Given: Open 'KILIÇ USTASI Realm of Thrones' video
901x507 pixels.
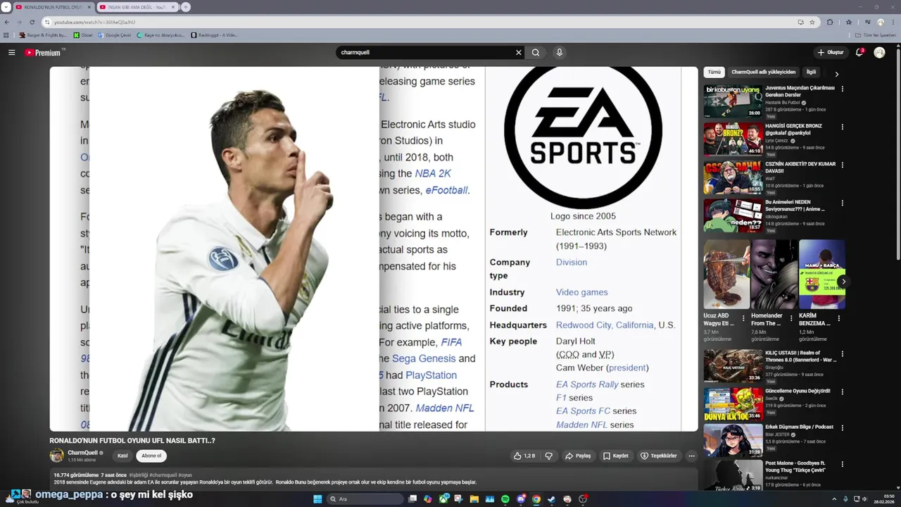Looking at the screenshot, I should point(733,366).
